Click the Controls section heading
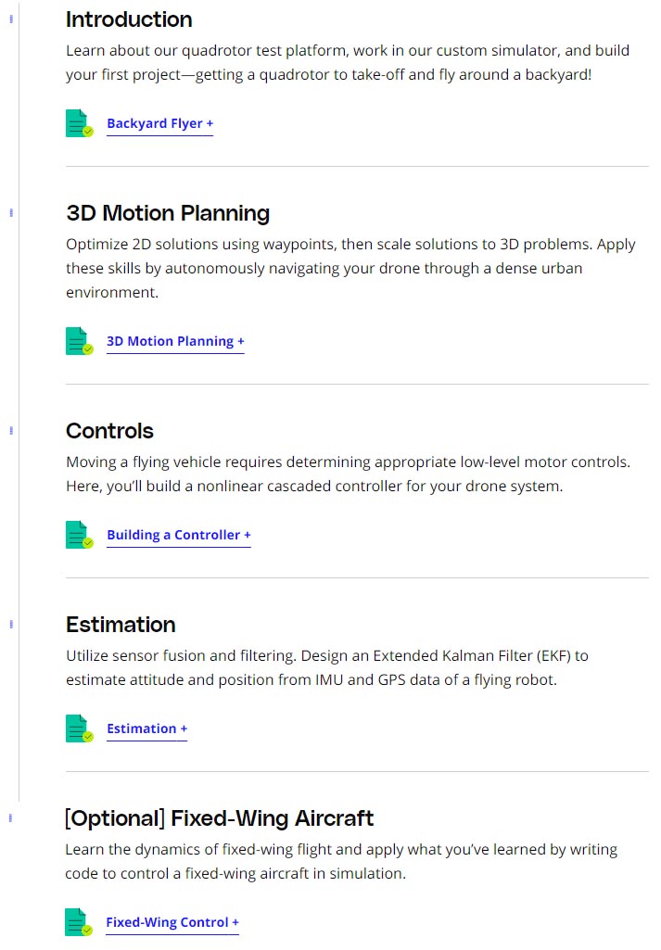 click(x=109, y=431)
